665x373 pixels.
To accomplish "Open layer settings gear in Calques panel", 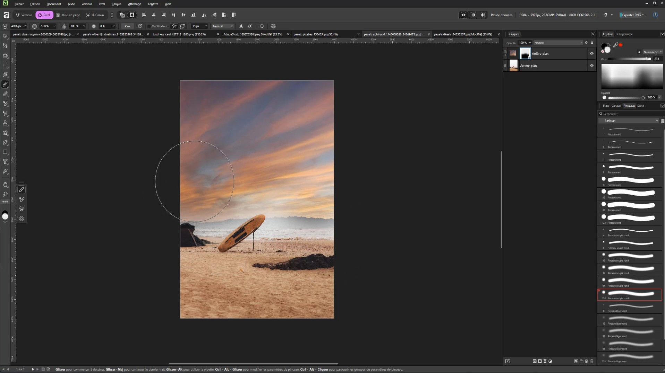I will [x=586, y=43].
